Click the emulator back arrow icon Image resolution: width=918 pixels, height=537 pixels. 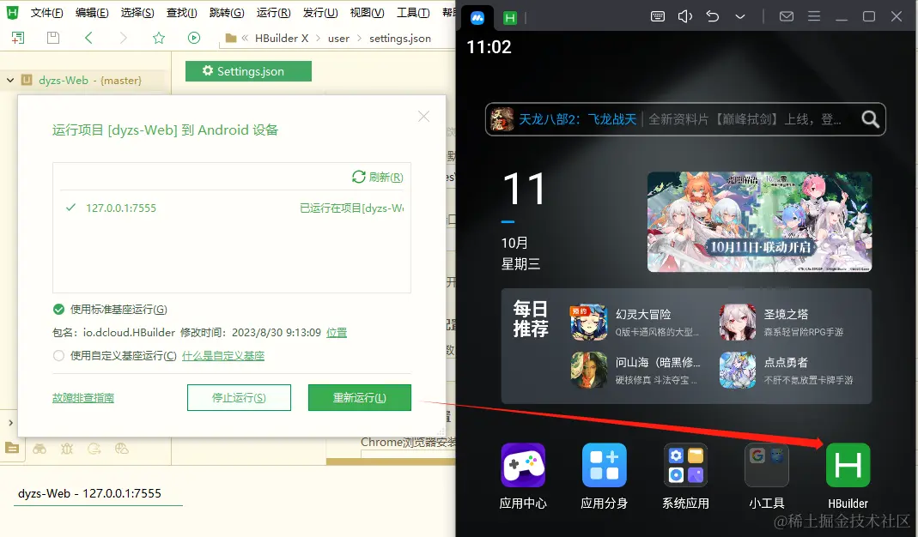click(713, 16)
